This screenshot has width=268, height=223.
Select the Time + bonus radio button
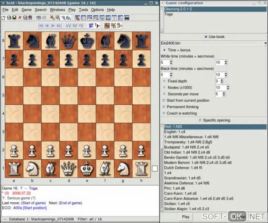(x=164, y=50)
